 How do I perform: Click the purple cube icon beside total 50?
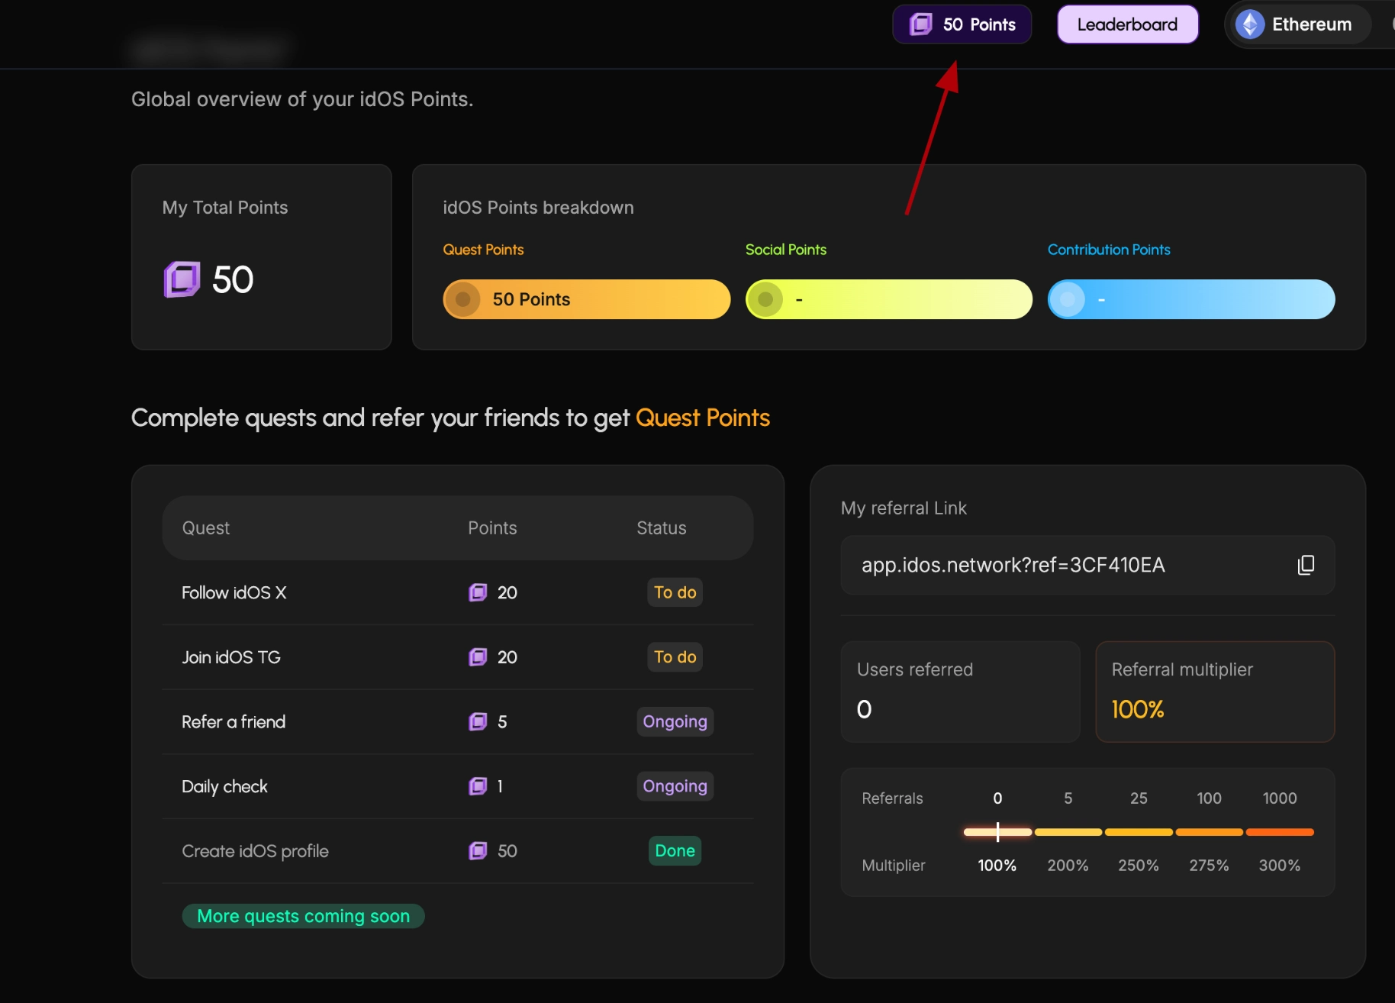click(182, 279)
